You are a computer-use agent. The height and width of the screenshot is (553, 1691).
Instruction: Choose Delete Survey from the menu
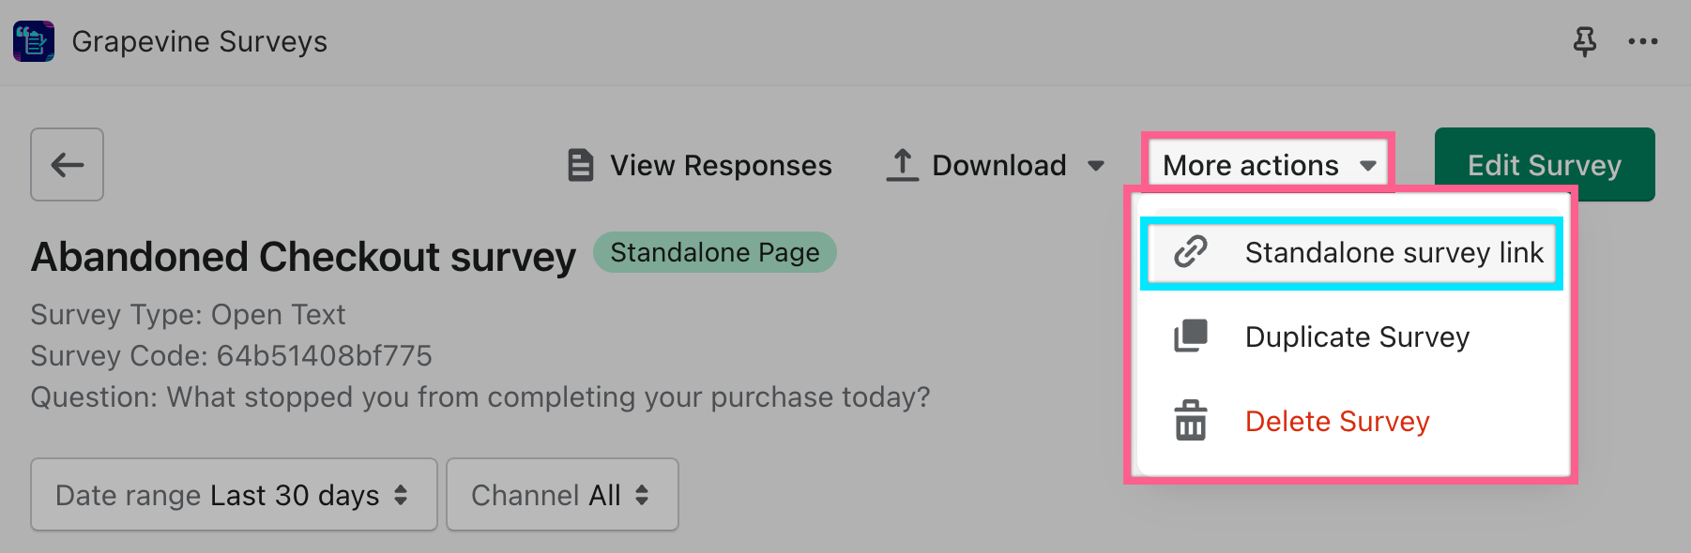point(1337,422)
